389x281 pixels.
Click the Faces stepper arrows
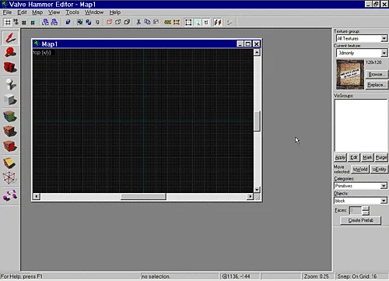366,210
